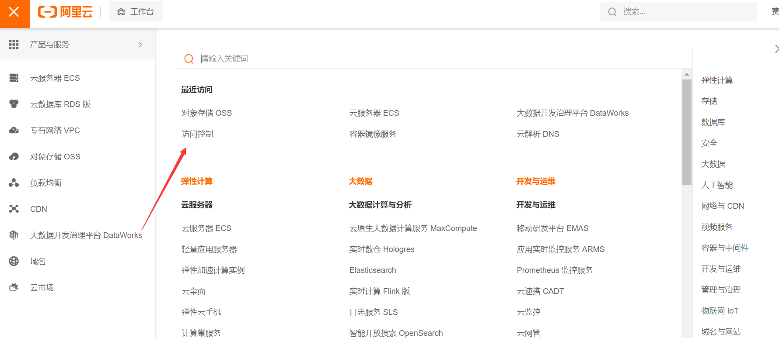Viewport: 779px width, 338px height.
Task: Open 云监控 link
Action: tap(528, 312)
